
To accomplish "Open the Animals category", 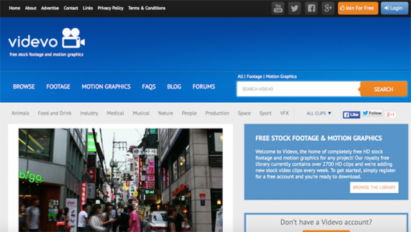I will coord(20,113).
